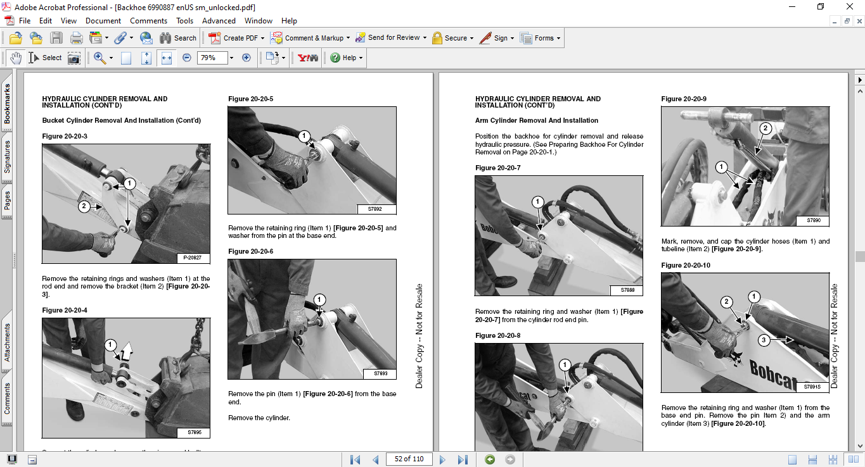Zoom in with the plus circle button
The image size is (865, 467).
(x=247, y=58)
